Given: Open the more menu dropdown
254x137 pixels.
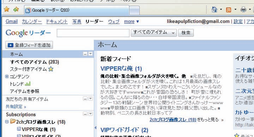Looking at the screenshot, I should click(132, 22).
